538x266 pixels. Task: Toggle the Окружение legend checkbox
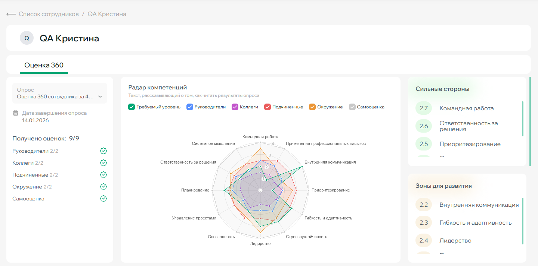312,107
